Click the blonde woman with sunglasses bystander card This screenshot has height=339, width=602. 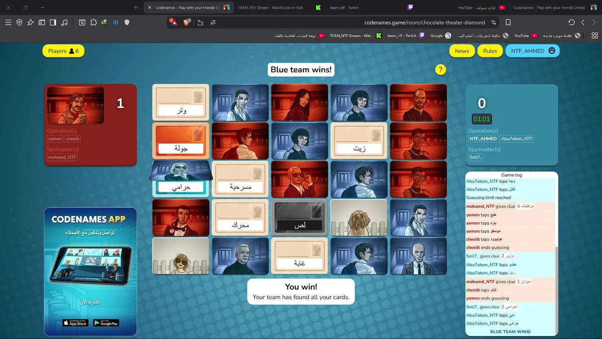click(x=181, y=256)
